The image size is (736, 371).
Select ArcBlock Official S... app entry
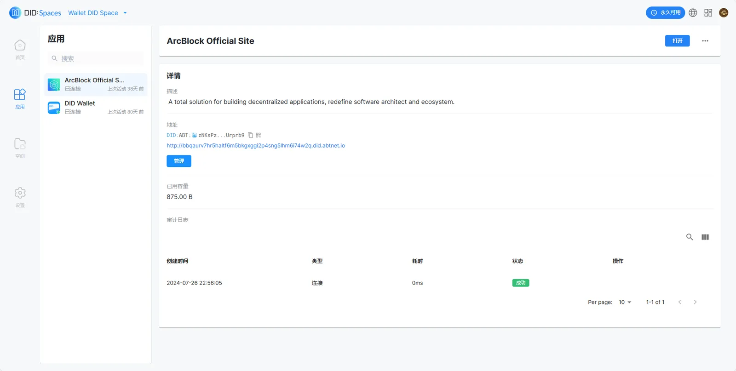pos(96,84)
